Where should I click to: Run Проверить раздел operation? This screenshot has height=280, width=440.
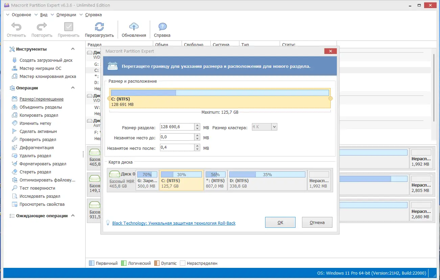click(38, 140)
